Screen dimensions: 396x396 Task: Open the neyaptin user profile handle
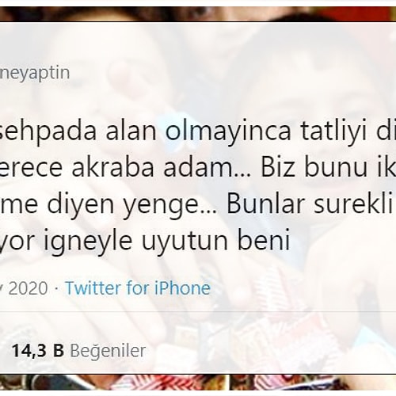[35, 74]
